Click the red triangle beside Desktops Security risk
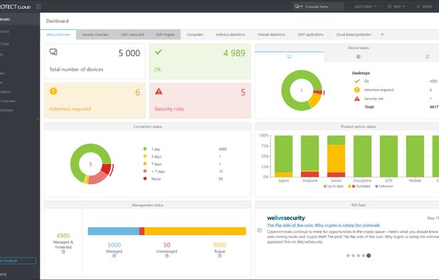Image resolution: width=439 pixels, height=280 pixels. 357,99
